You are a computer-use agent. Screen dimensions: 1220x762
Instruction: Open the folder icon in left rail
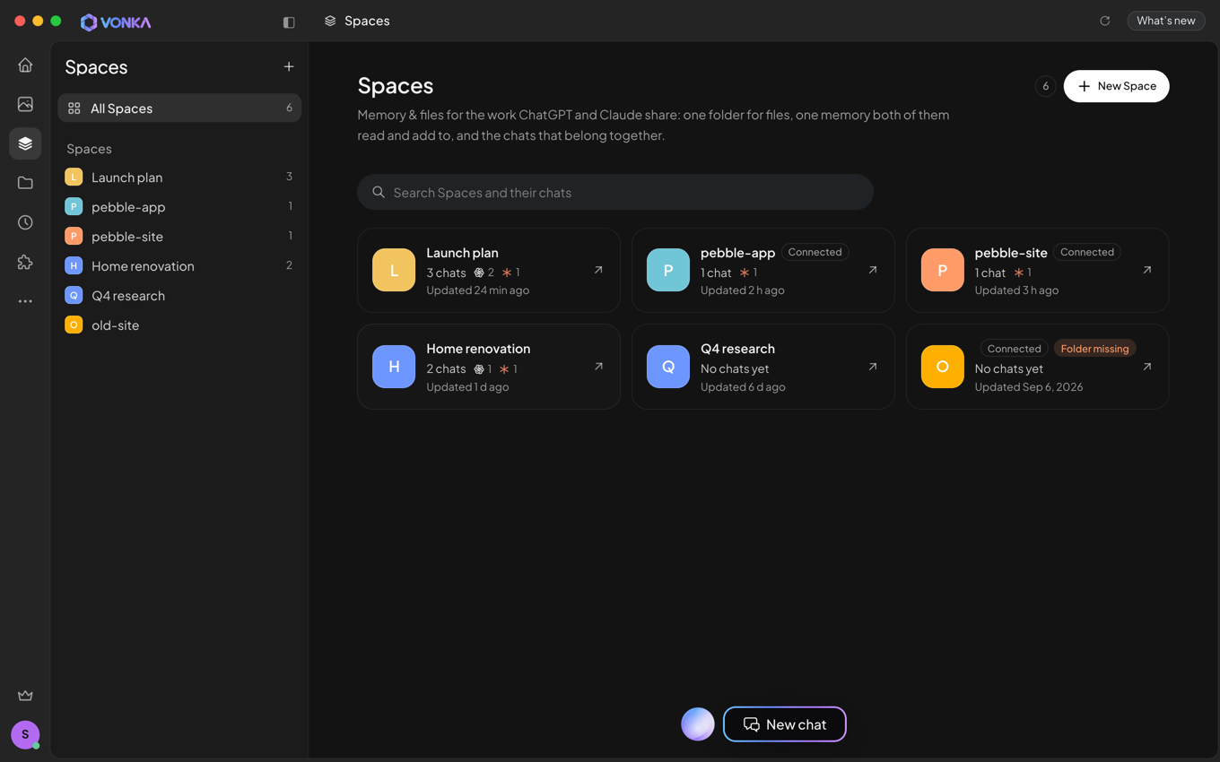pos(25,183)
